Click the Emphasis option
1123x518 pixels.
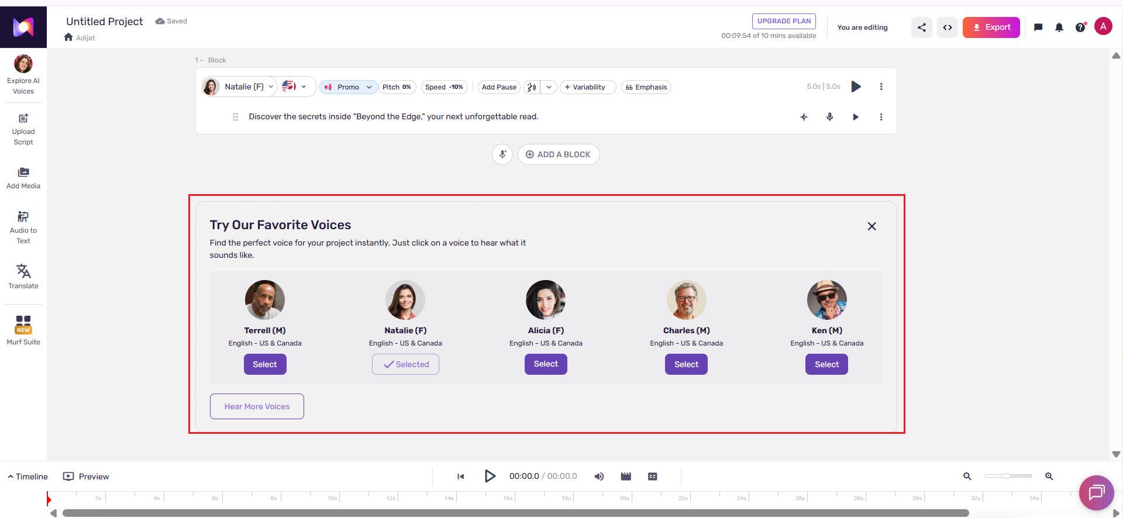click(x=646, y=87)
